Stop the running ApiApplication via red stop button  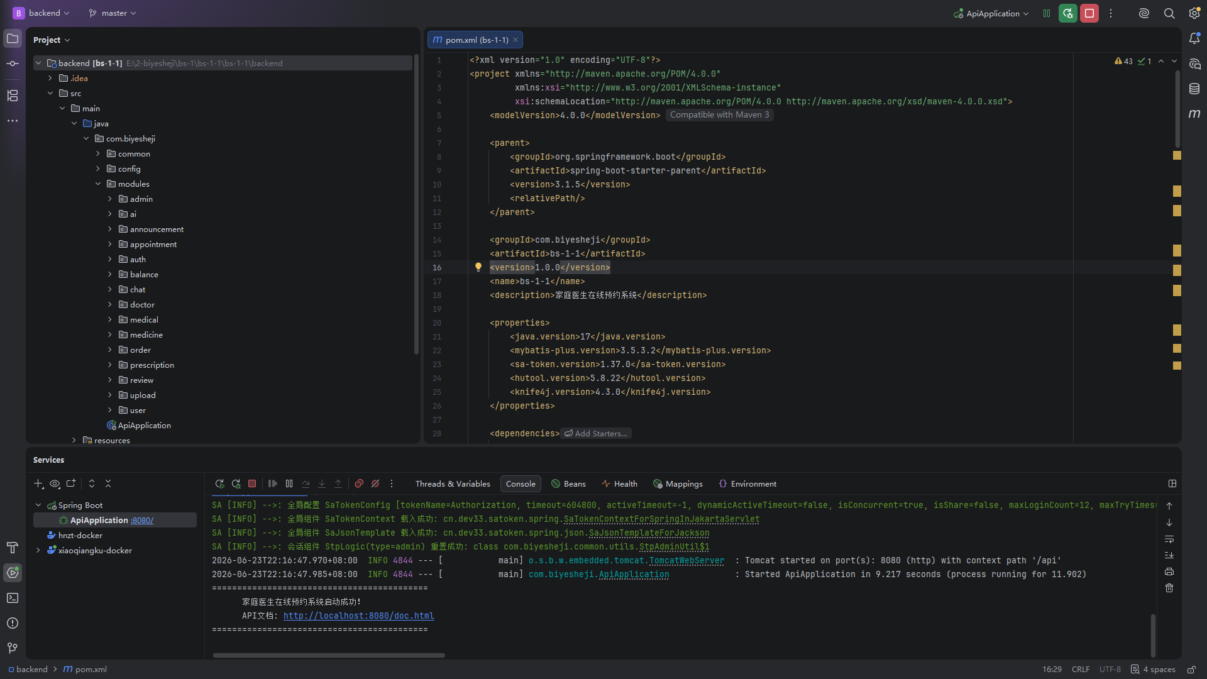click(1089, 13)
